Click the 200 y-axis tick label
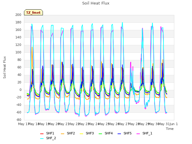Image resolution: width=192 pixels, height=144 pixels. (x=18, y=15)
